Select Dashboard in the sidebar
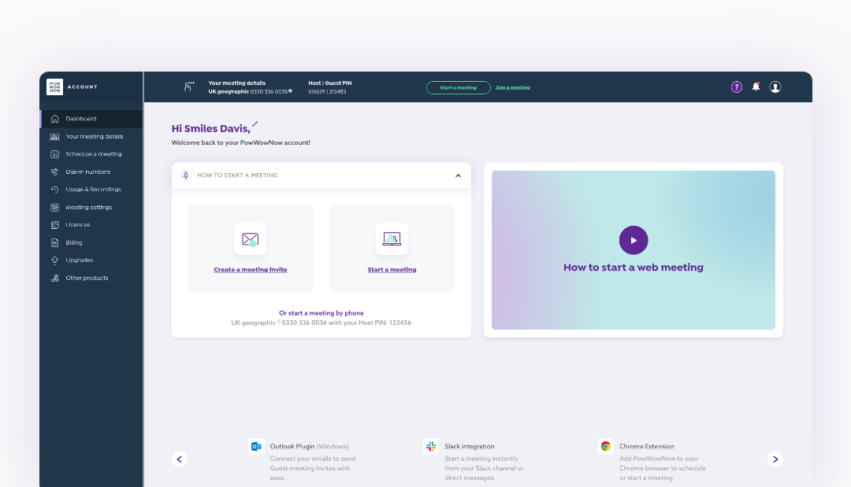The height and width of the screenshot is (487, 851). 91,119
